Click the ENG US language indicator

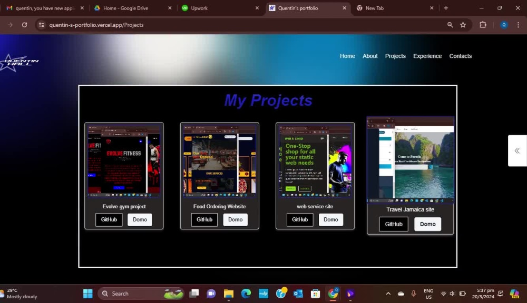point(428,294)
